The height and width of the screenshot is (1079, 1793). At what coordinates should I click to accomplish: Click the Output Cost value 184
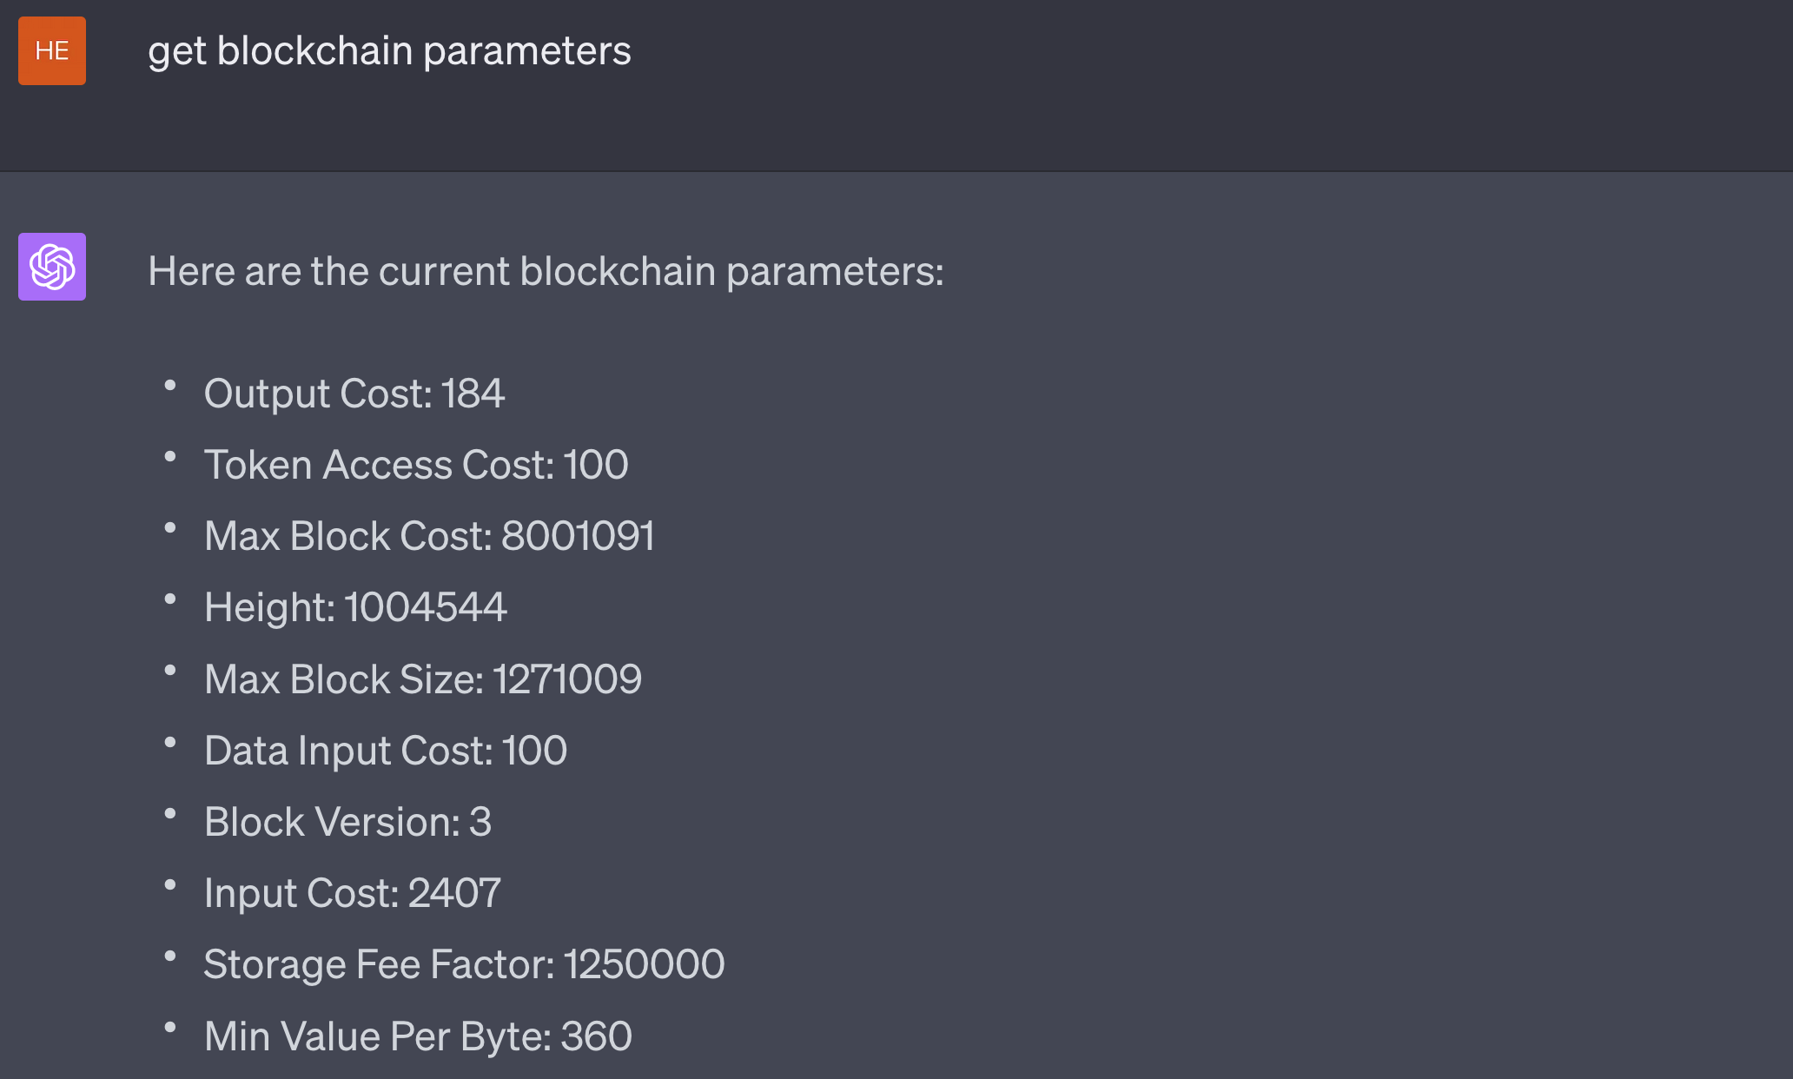473,394
